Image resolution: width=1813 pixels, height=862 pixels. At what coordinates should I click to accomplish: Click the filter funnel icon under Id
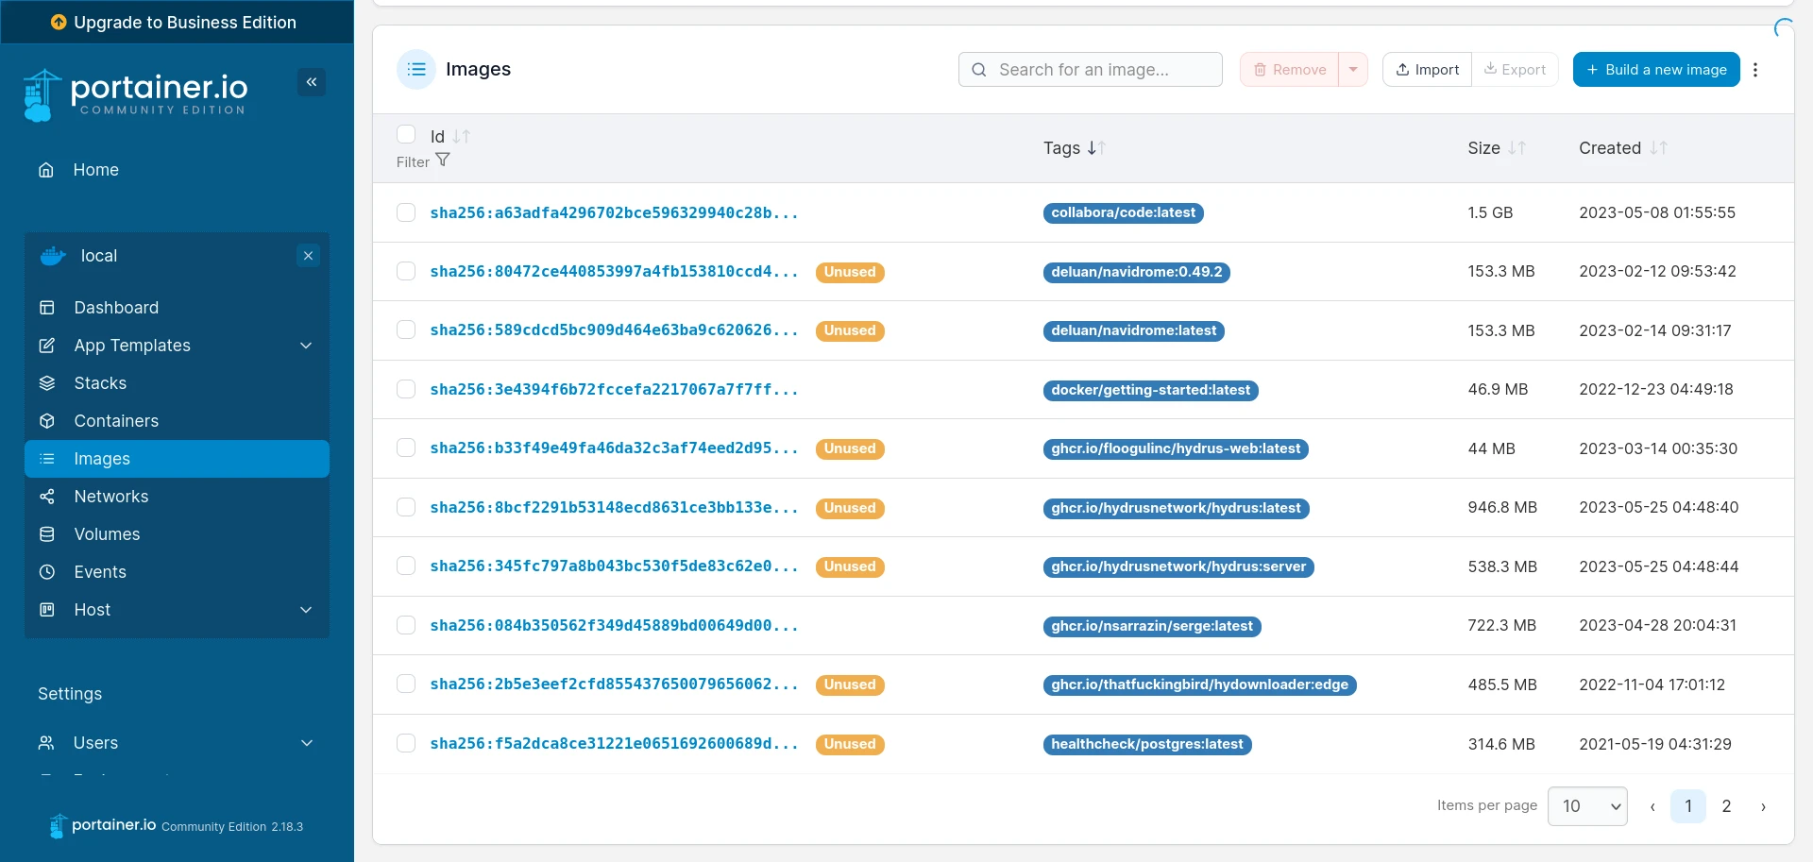coord(442,161)
